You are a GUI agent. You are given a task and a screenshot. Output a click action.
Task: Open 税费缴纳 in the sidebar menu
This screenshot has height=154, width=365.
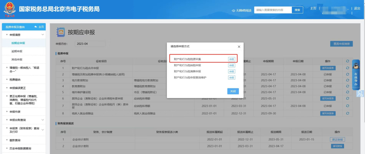coord(15,80)
